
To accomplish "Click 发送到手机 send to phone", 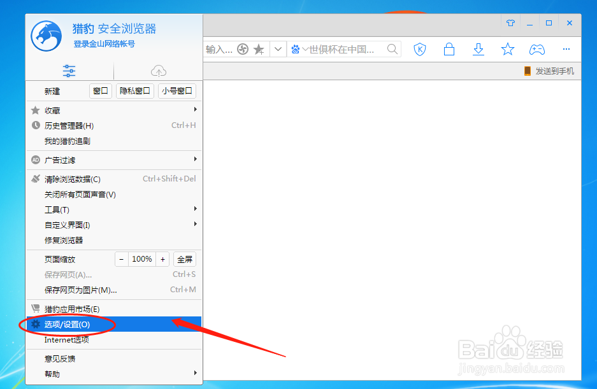I will 555,71.
